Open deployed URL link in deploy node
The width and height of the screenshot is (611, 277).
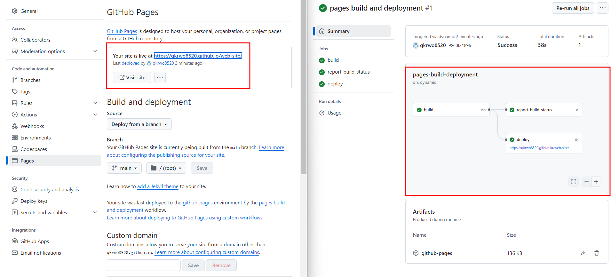(x=539, y=148)
